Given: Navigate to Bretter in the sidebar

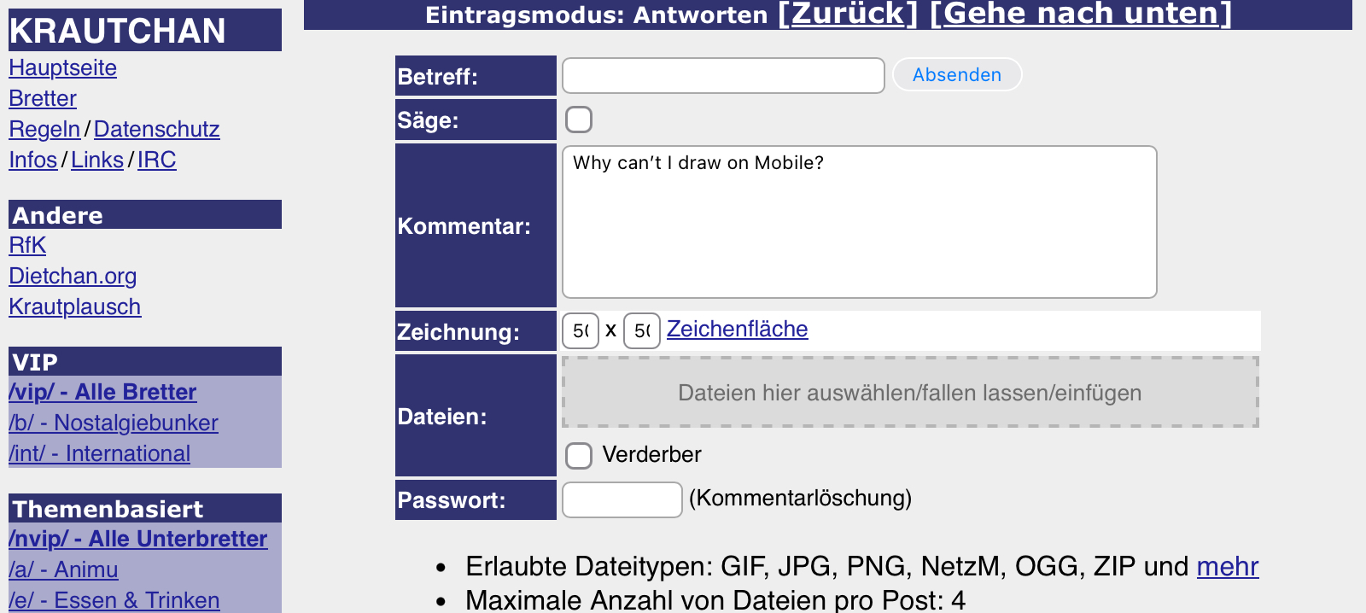Looking at the screenshot, I should point(43,99).
